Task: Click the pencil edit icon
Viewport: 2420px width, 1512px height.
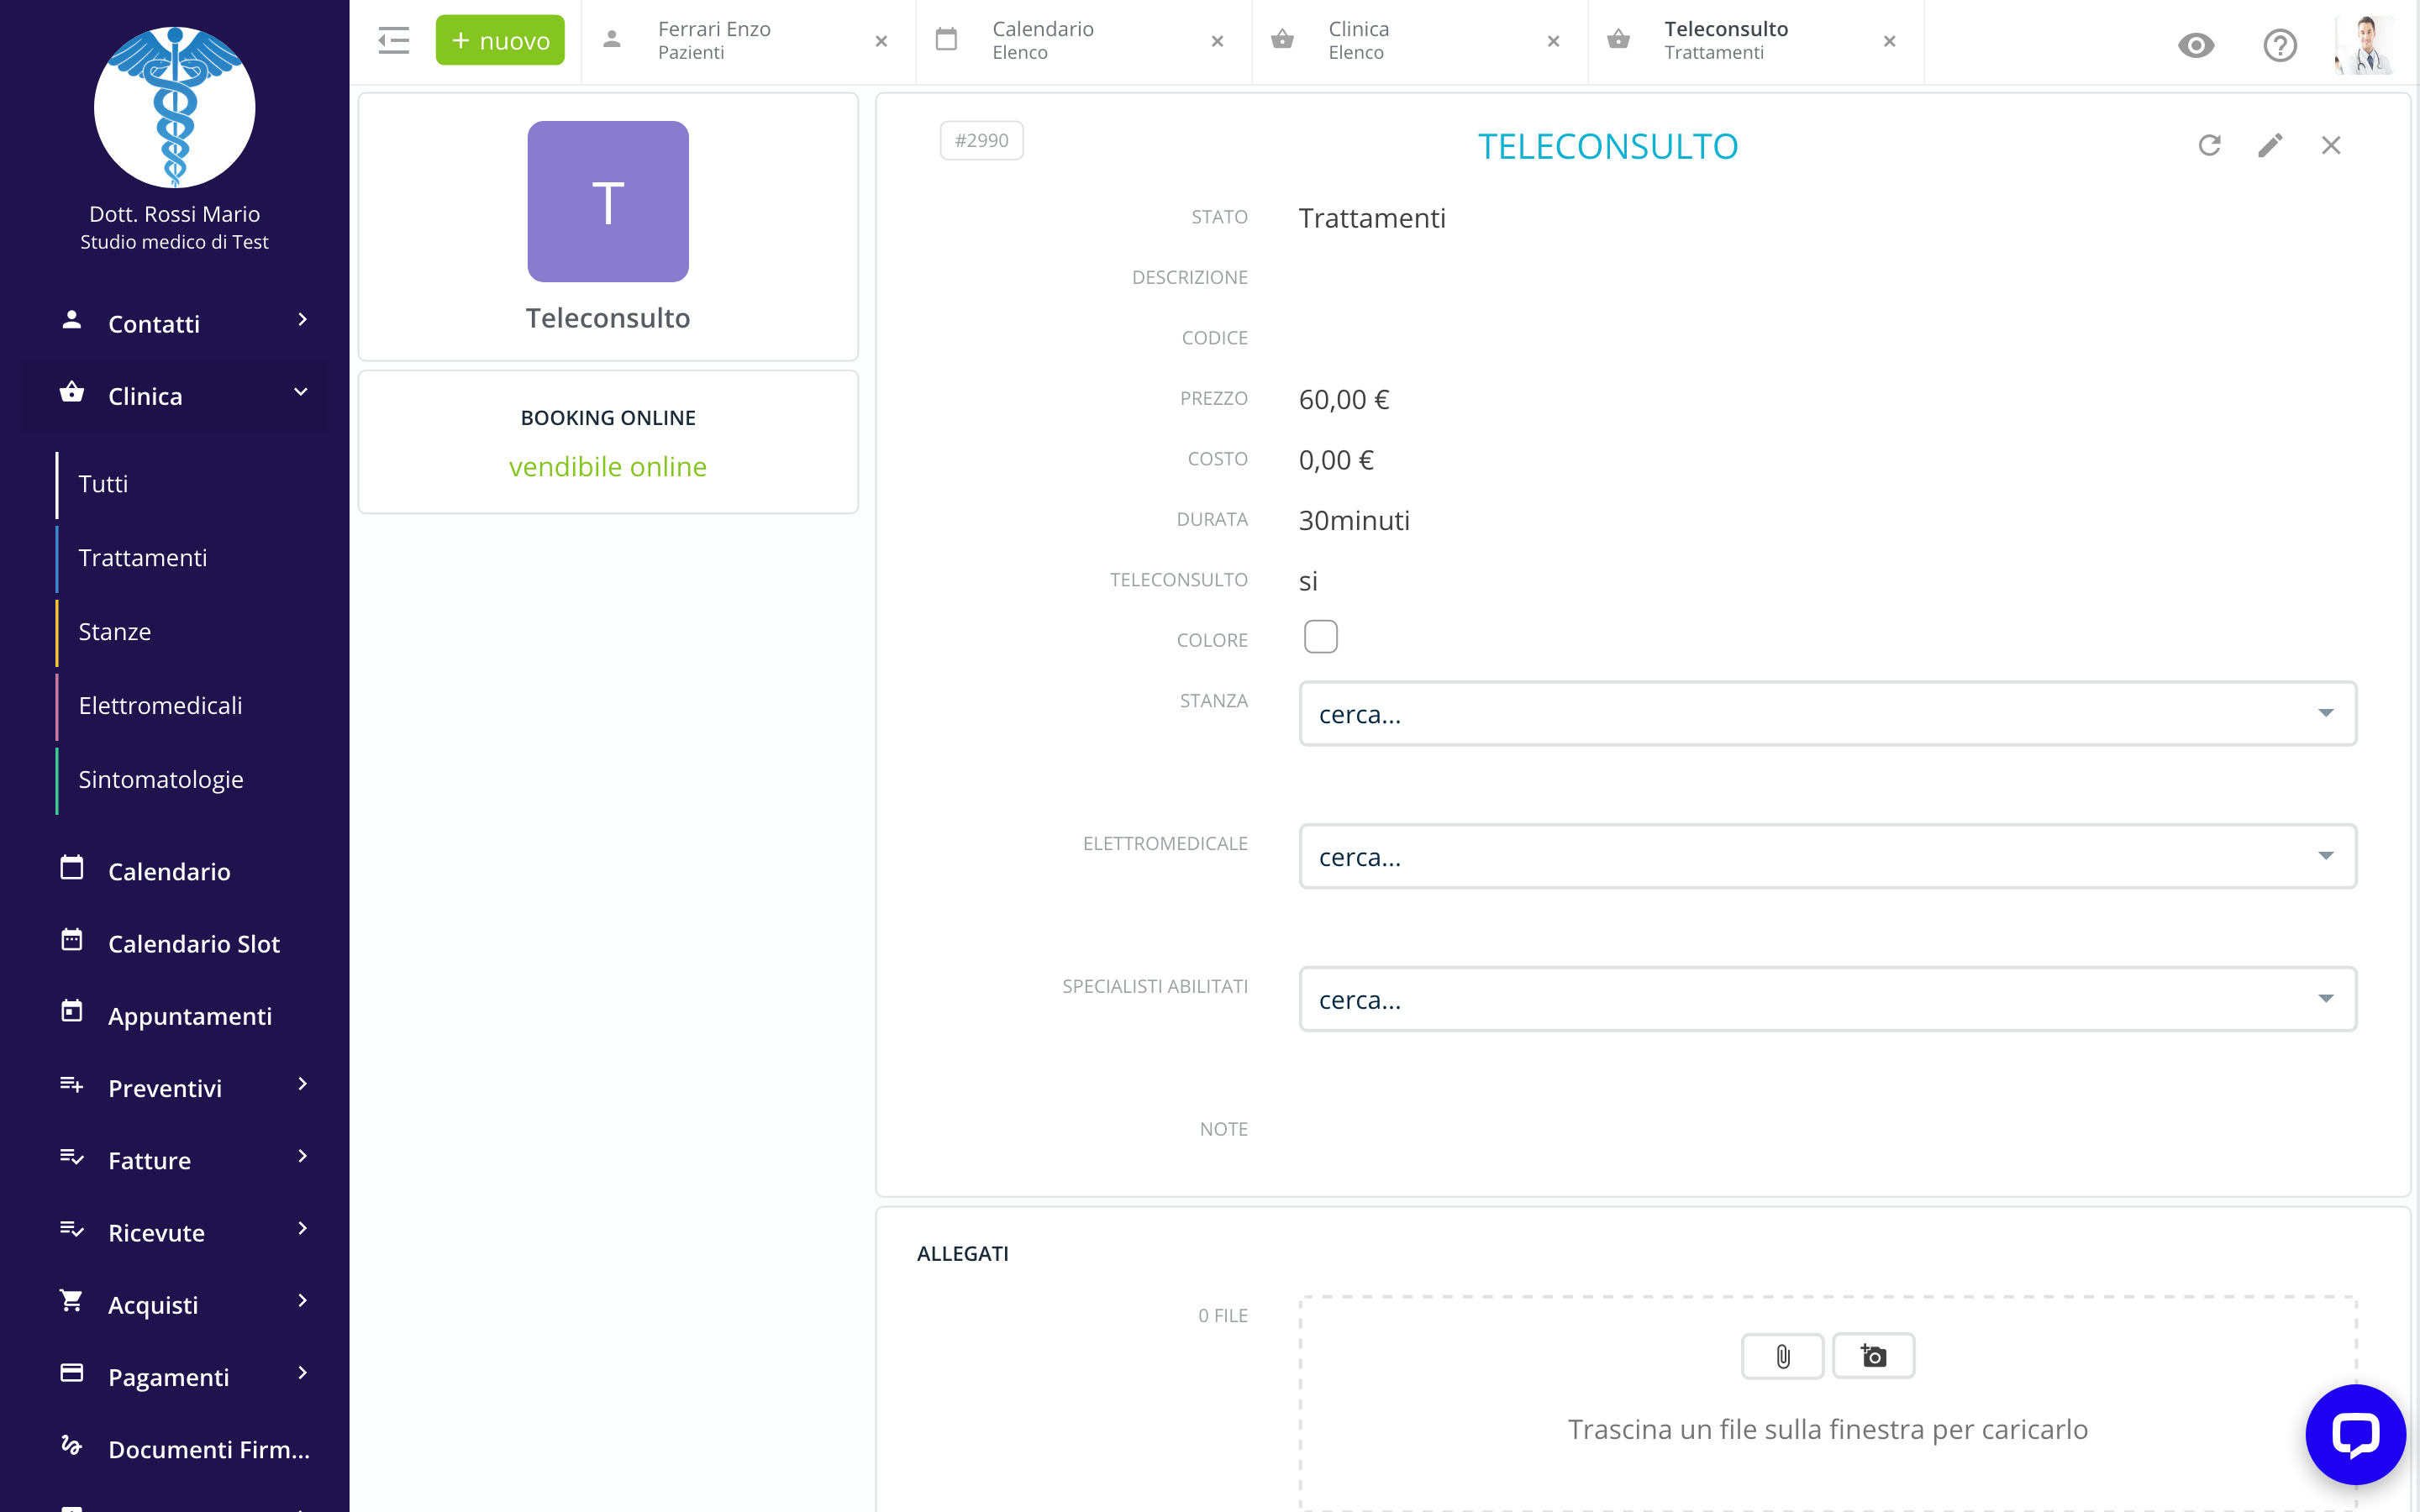Action: pos(2270,146)
